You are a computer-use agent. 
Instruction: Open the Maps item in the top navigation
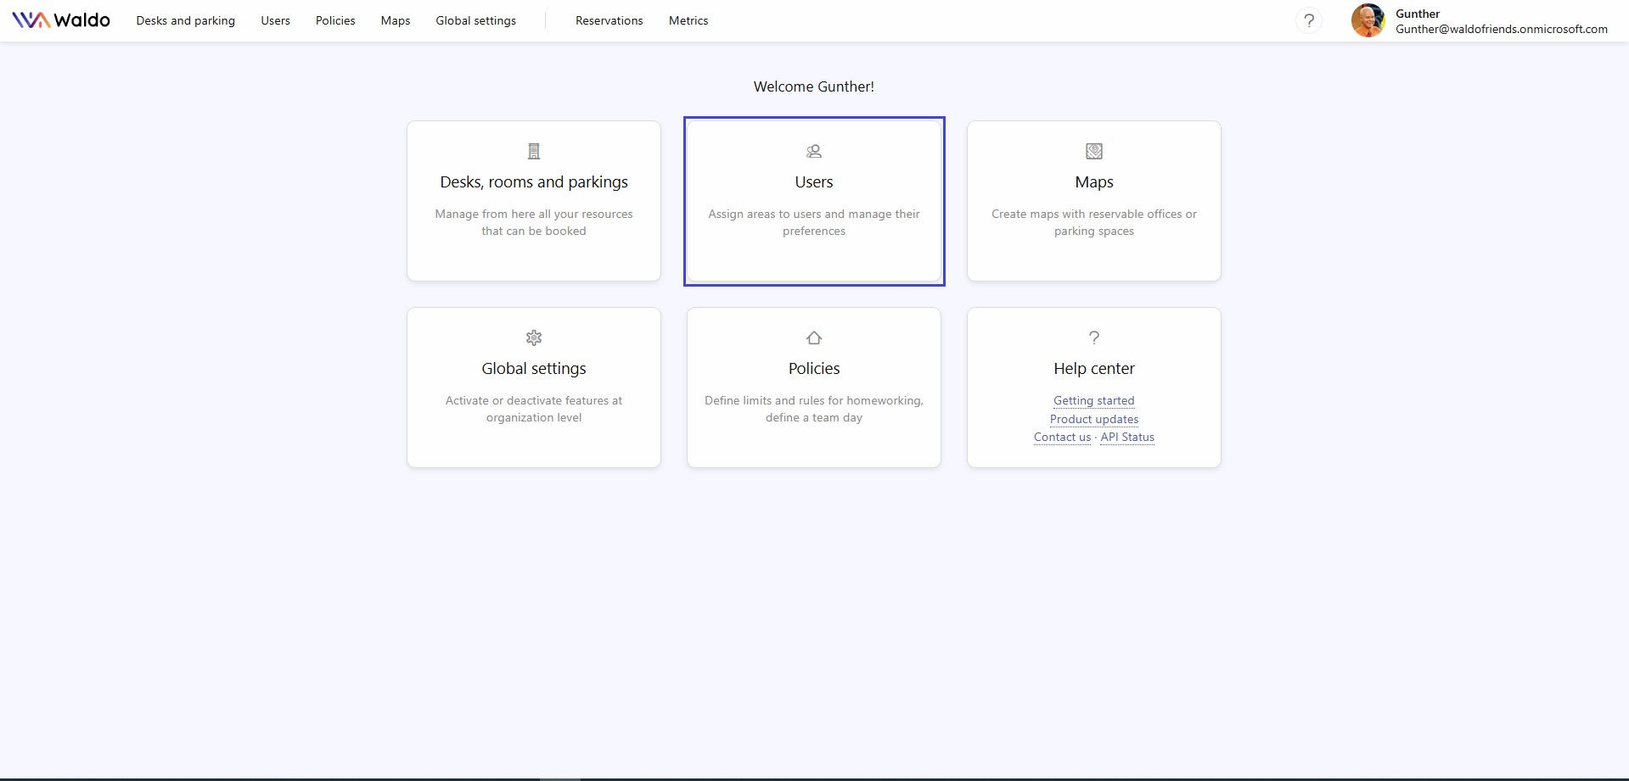[x=396, y=20]
